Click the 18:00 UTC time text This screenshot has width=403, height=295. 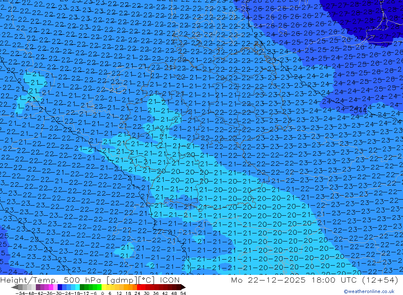tap(334, 280)
